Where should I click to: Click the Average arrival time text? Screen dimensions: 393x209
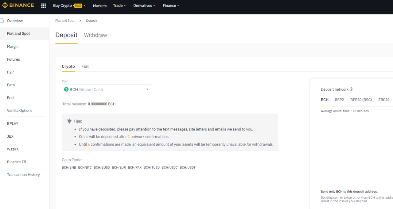(x=345, y=111)
